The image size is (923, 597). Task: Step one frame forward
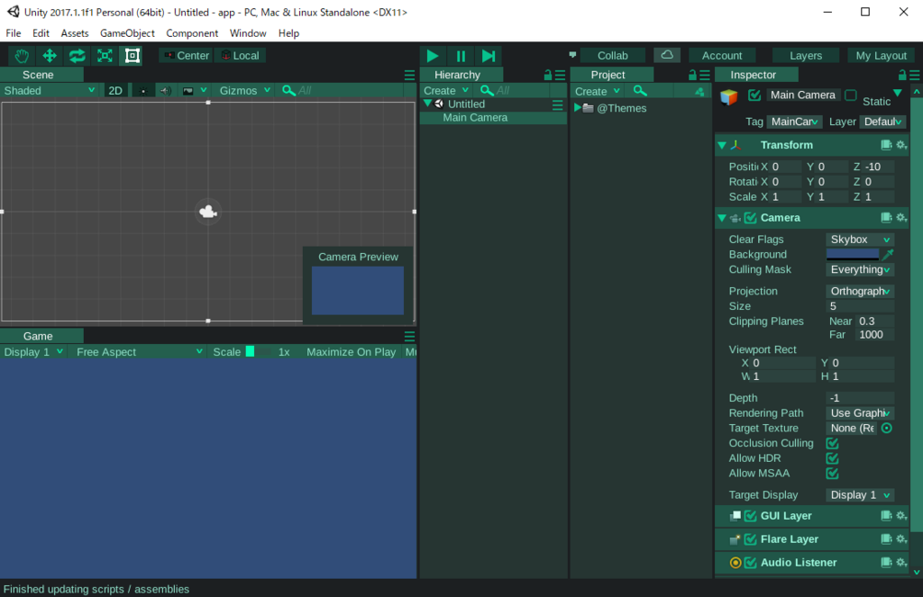(x=488, y=56)
